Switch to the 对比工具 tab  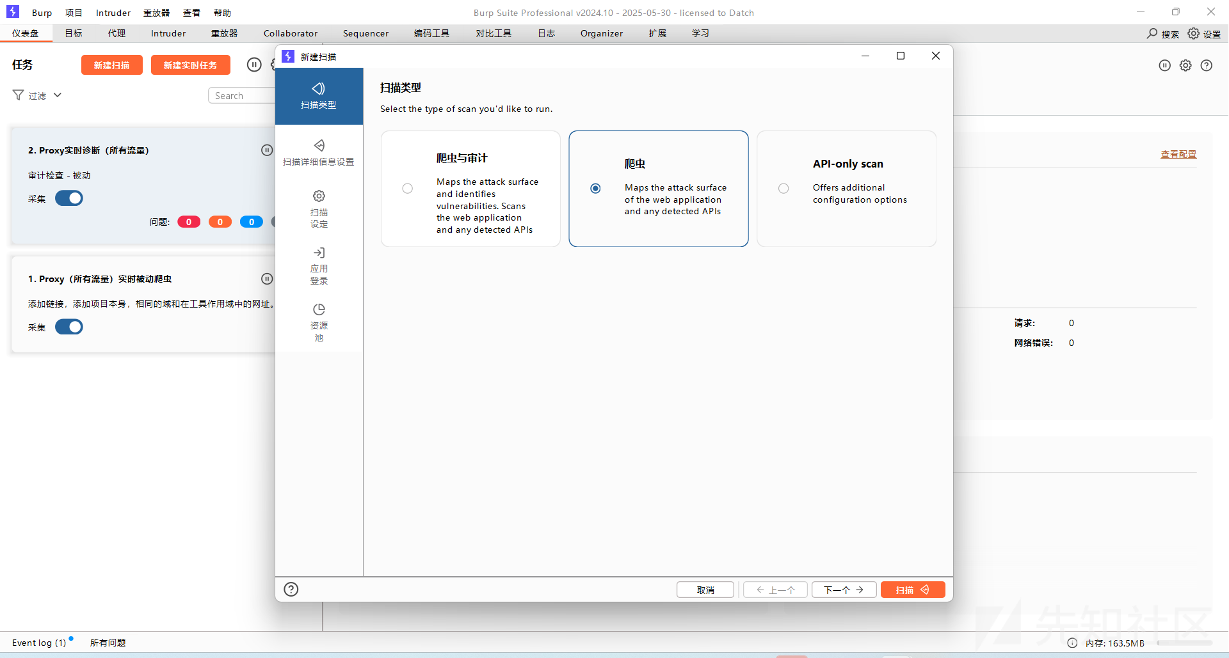pos(494,33)
